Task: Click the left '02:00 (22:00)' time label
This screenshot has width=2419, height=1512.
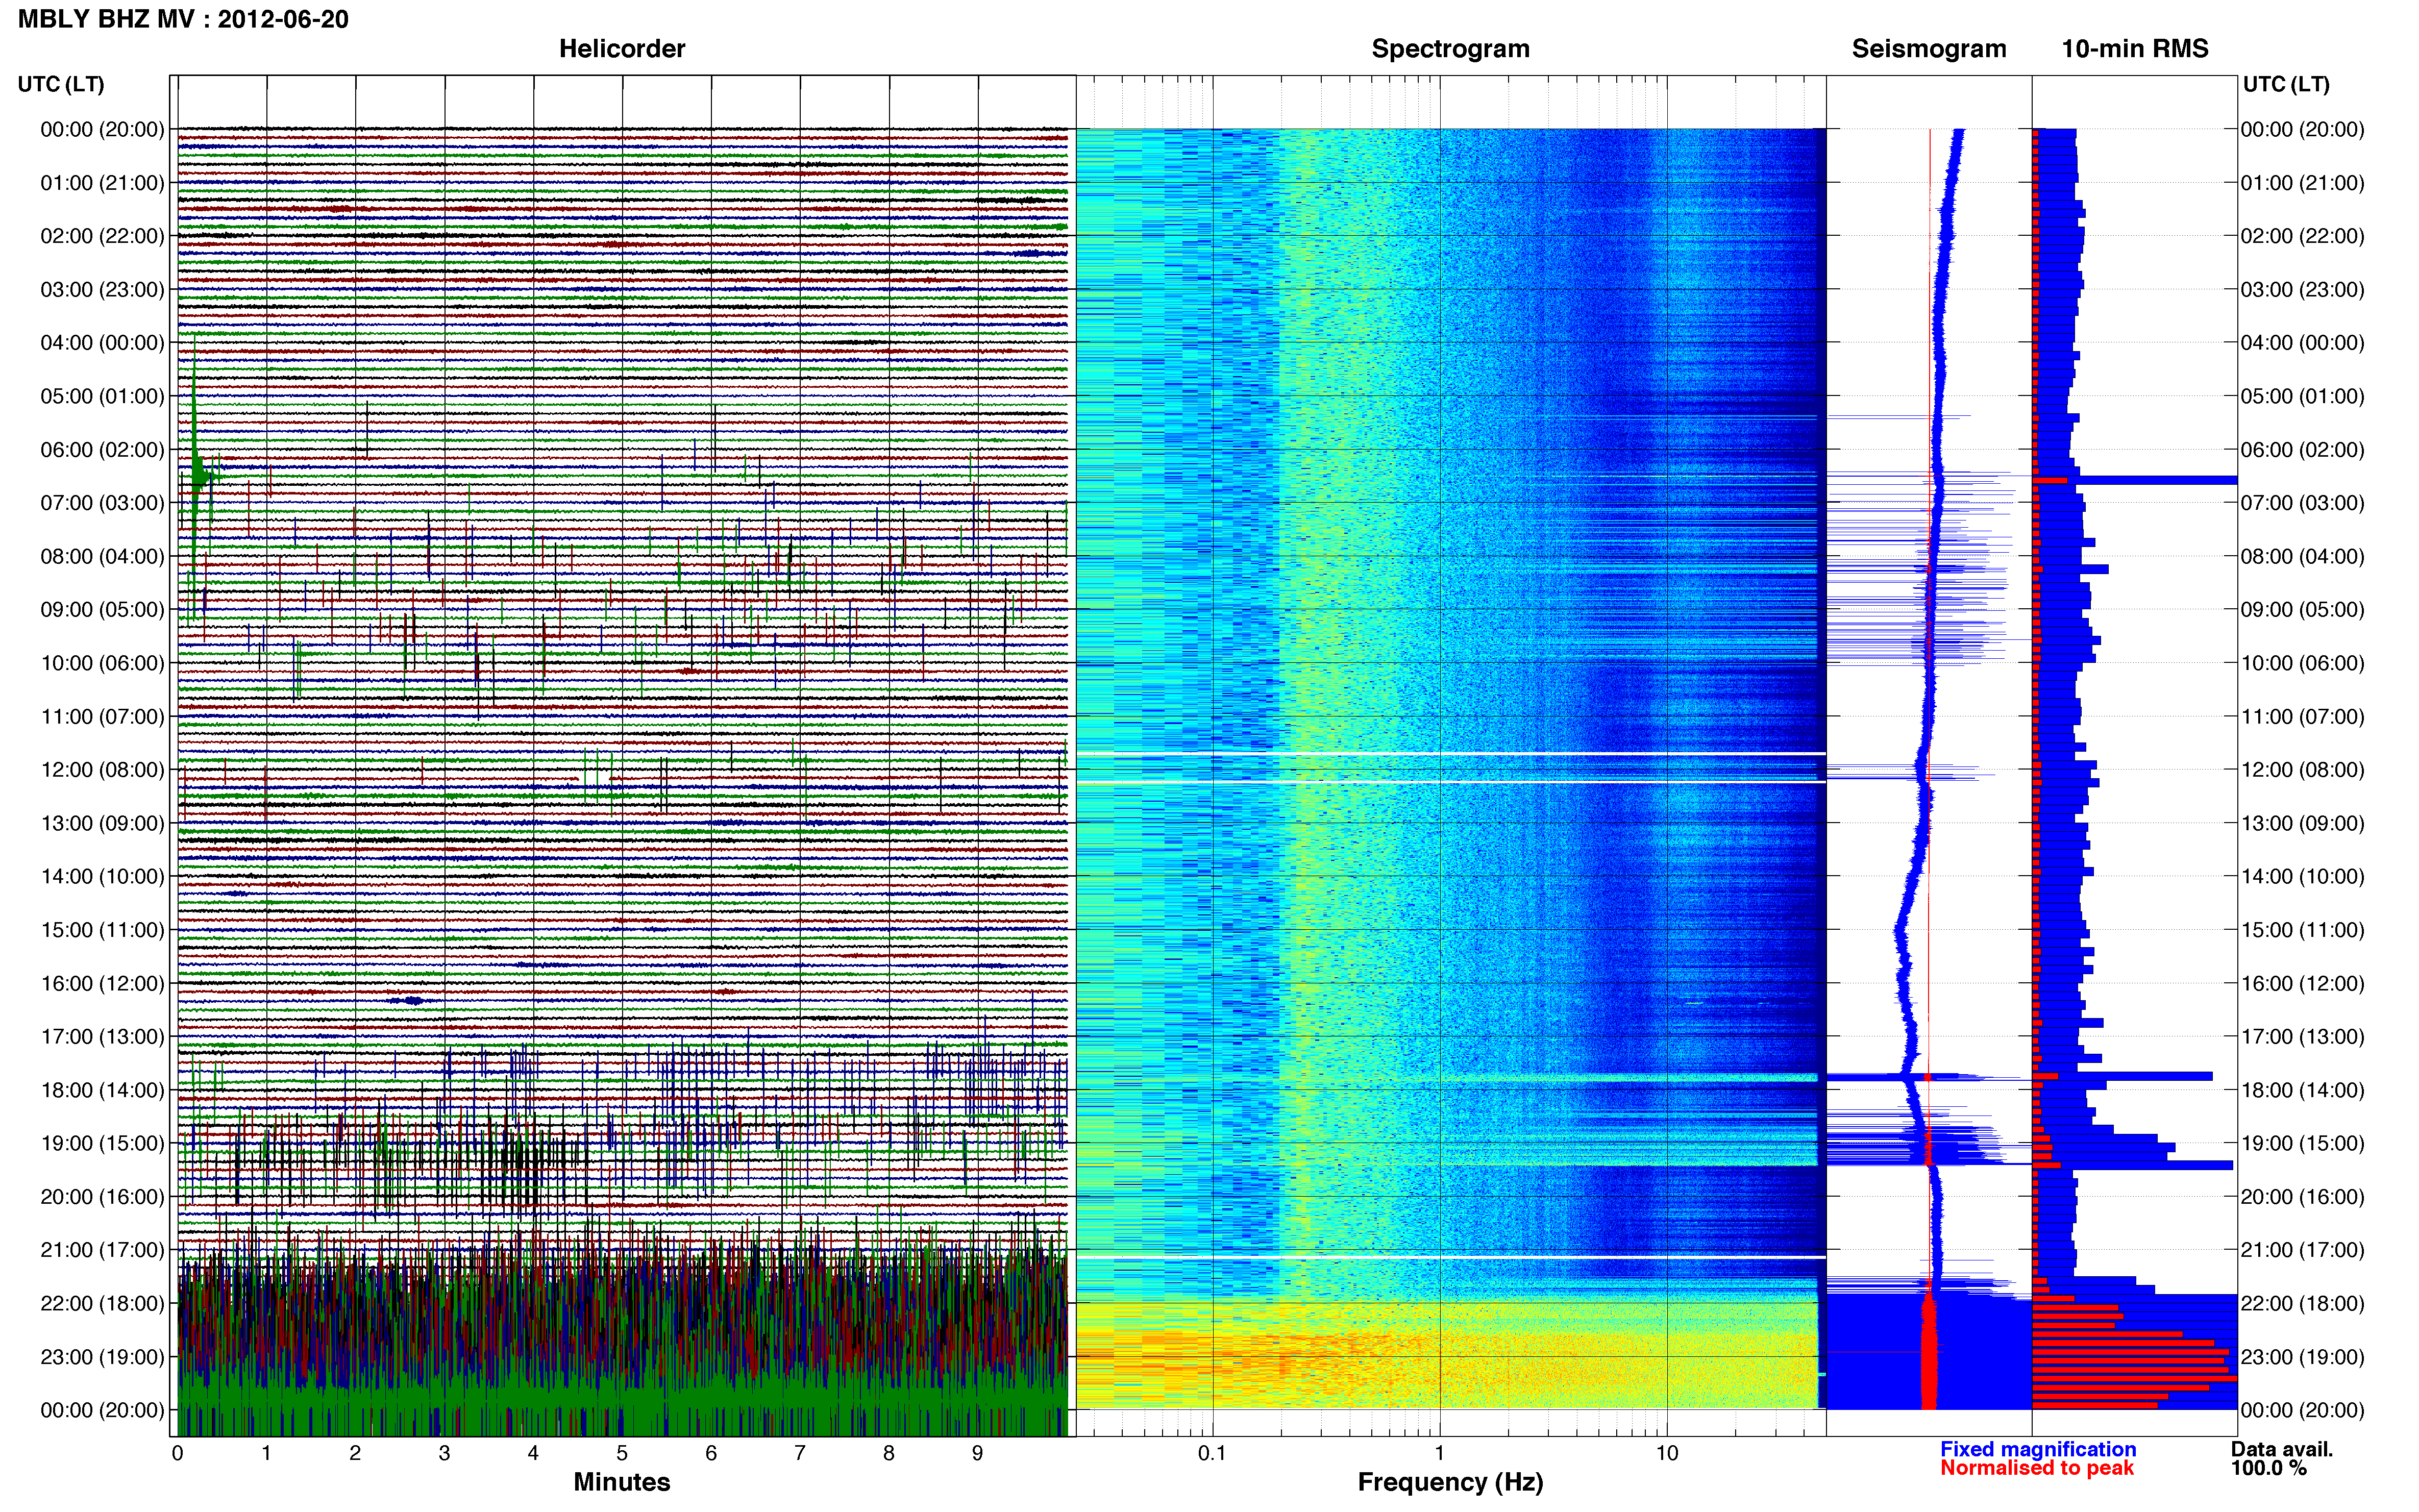Action: coord(102,236)
